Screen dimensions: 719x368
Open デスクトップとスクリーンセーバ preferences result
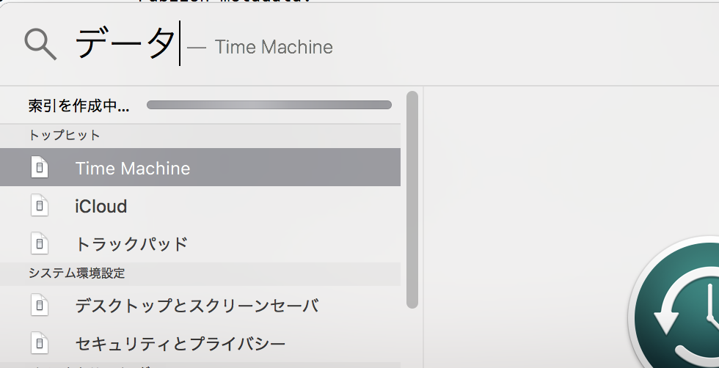tap(200, 305)
